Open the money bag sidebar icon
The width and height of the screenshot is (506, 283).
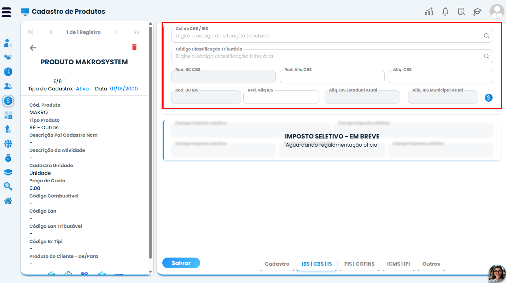pyautogui.click(x=8, y=158)
